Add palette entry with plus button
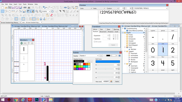The height and width of the screenshot is (102, 182). (x=88, y=61)
